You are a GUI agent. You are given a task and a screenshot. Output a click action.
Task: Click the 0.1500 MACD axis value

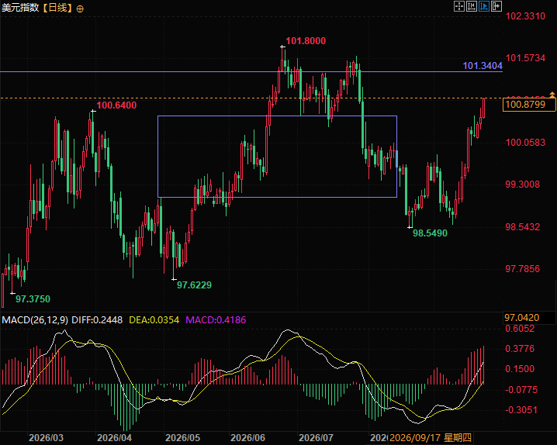click(x=520, y=369)
